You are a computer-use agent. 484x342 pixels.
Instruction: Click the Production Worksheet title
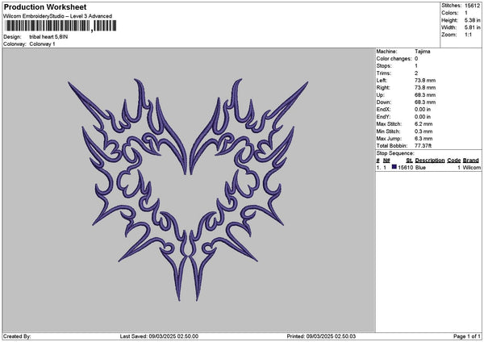pyautogui.click(x=45, y=7)
